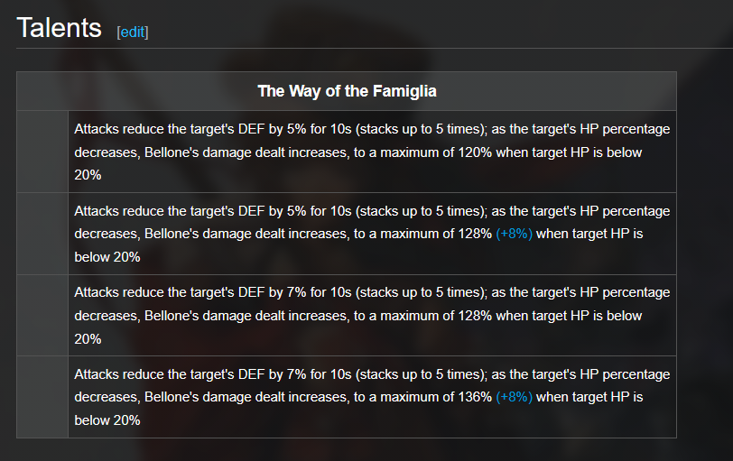The width and height of the screenshot is (733, 461).
Task: Select the description with DEF 7% and 128% maximum
Action: 372,315
